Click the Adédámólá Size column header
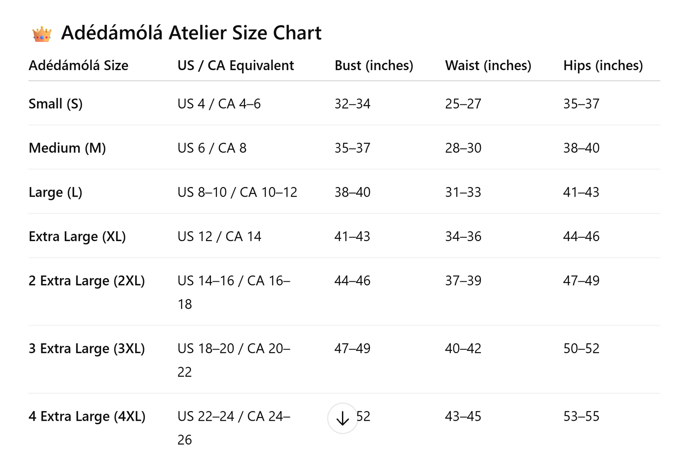Viewport: 679px width, 456px height. (x=79, y=66)
